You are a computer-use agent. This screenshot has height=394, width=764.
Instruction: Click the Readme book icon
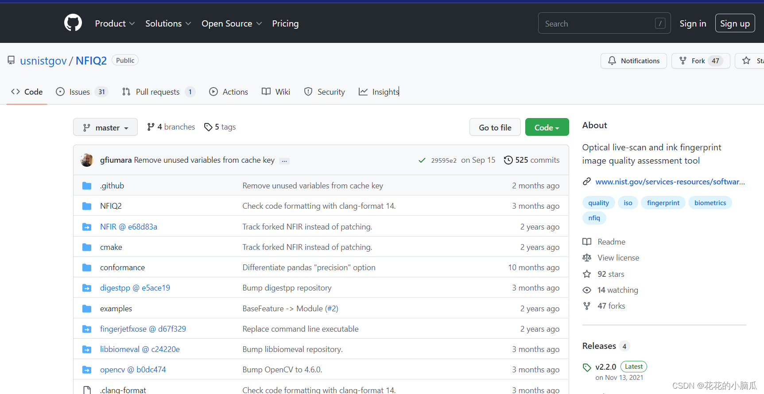(587, 242)
